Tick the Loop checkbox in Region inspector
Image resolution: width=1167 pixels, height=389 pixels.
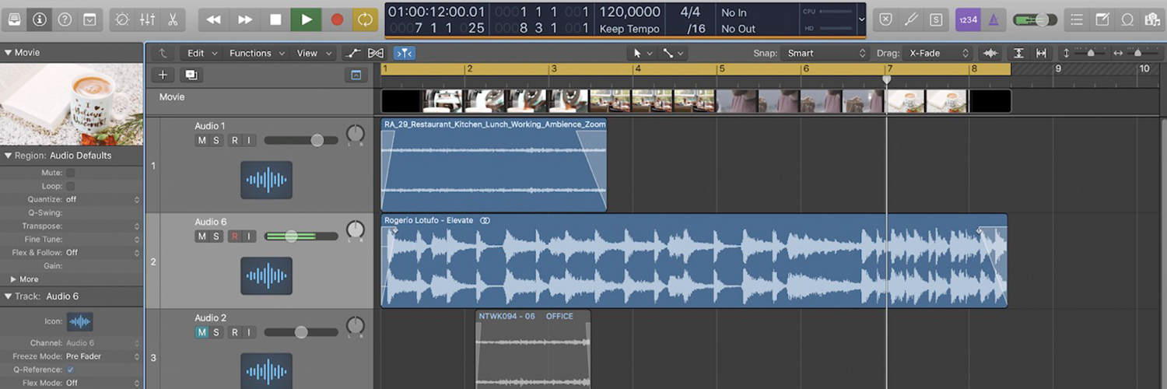(70, 186)
